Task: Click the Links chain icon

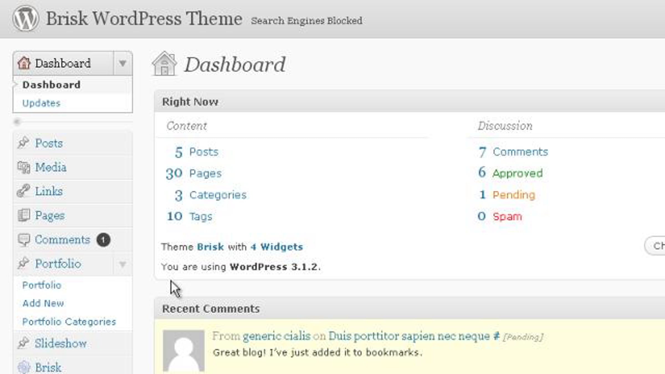Action: pos(24,191)
